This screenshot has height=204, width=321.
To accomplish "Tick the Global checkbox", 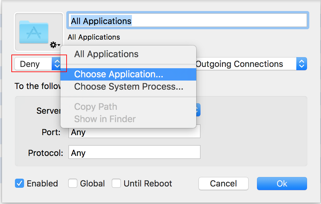I will click(73, 184).
